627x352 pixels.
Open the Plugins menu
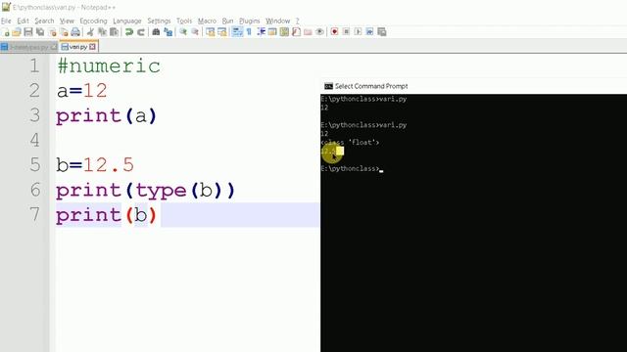pyautogui.click(x=249, y=21)
